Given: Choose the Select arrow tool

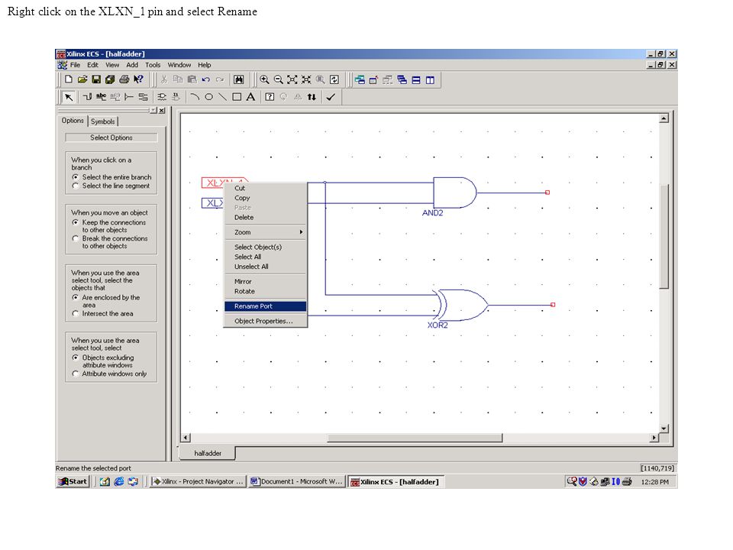Looking at the screenshot, I should coord(69,97).
